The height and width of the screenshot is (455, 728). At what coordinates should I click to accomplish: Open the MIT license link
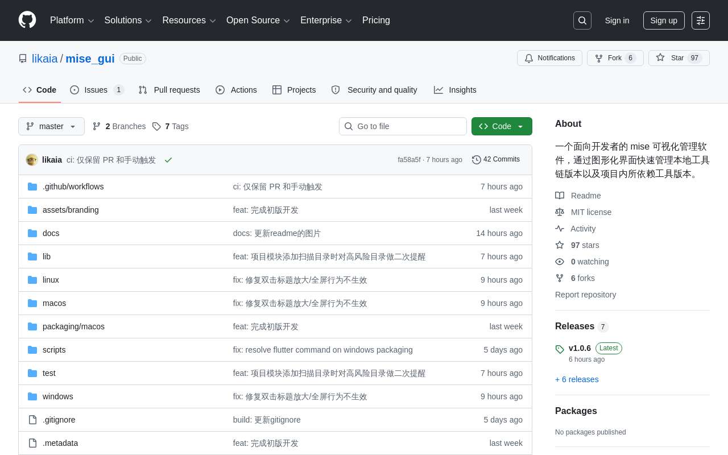(584, 212)
